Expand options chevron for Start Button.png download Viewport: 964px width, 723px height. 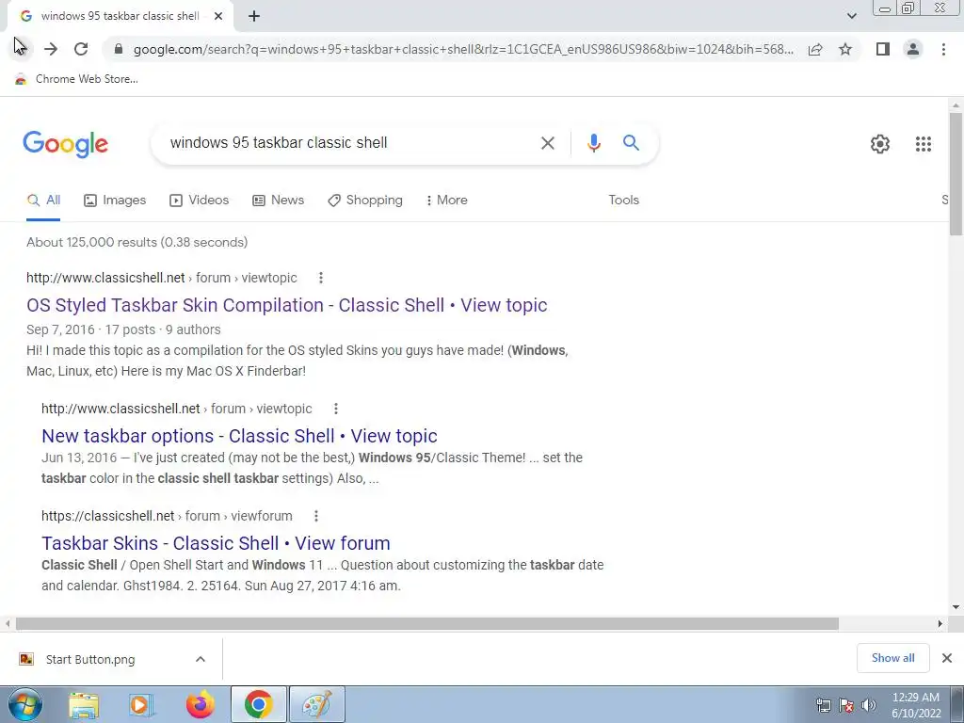pyautogui.click(x=201, y=659)
